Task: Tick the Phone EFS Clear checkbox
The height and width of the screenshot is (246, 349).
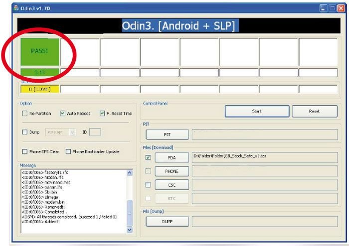Action: click(25, 151)
